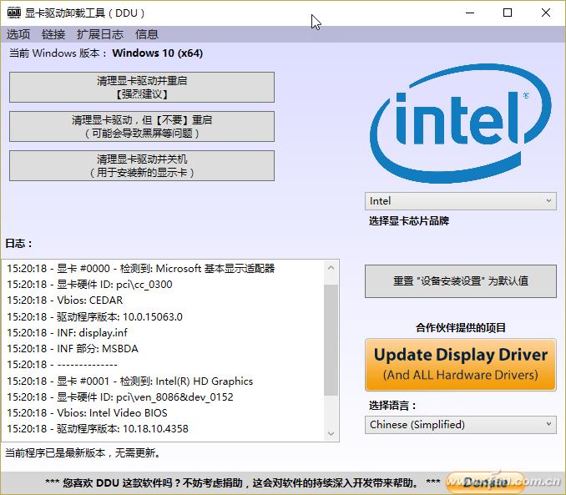Viewport: 566px width, 495px height.
Task: Click the DDU app icon in title bar
Action: 14,13
